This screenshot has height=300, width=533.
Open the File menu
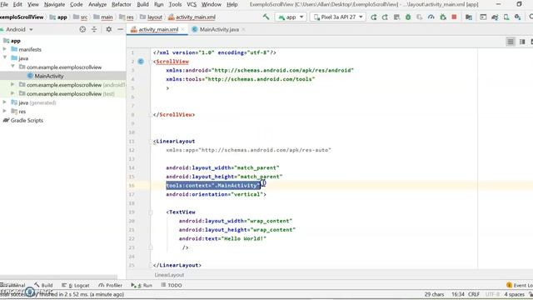coord(4,4)
